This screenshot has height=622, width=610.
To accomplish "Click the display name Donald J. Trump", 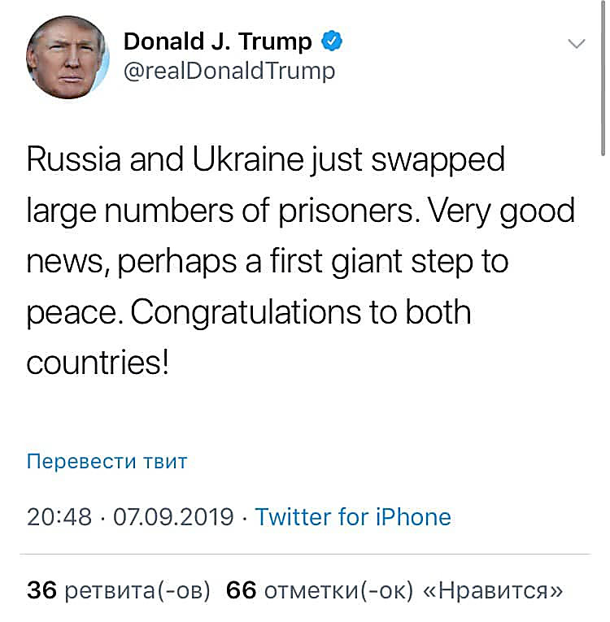I will 217,41.
